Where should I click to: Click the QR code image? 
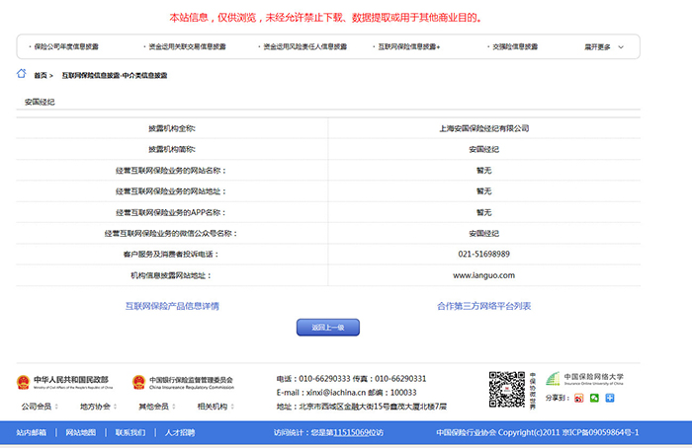[x=506, y=390]
